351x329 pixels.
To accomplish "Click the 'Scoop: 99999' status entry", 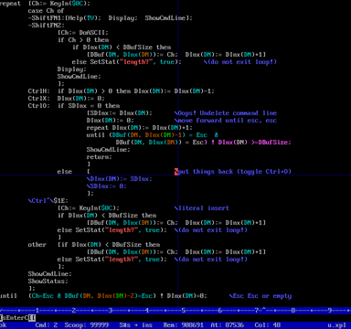I will (87, 325).
